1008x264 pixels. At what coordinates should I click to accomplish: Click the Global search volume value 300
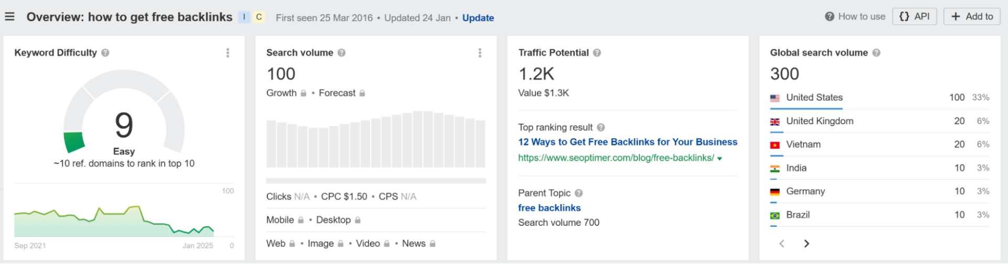tap(784, 74)
